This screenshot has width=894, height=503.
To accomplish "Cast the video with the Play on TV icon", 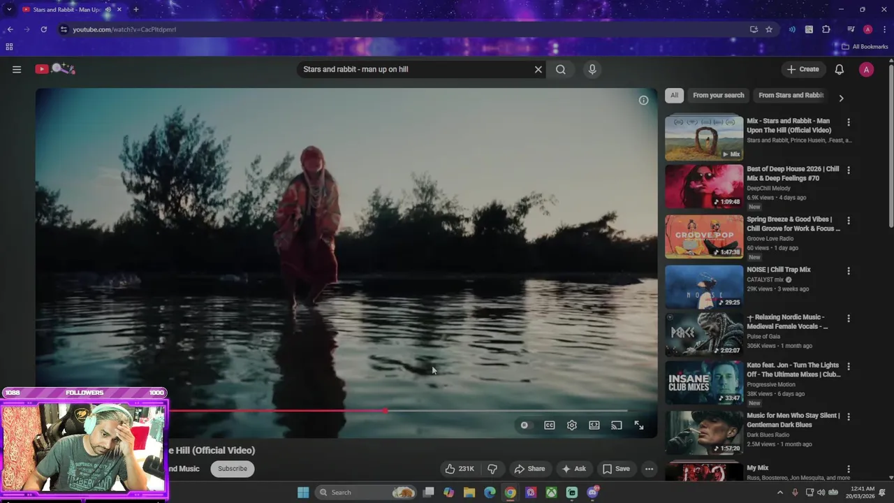I will pyautogui.click(x=617, y=425).
